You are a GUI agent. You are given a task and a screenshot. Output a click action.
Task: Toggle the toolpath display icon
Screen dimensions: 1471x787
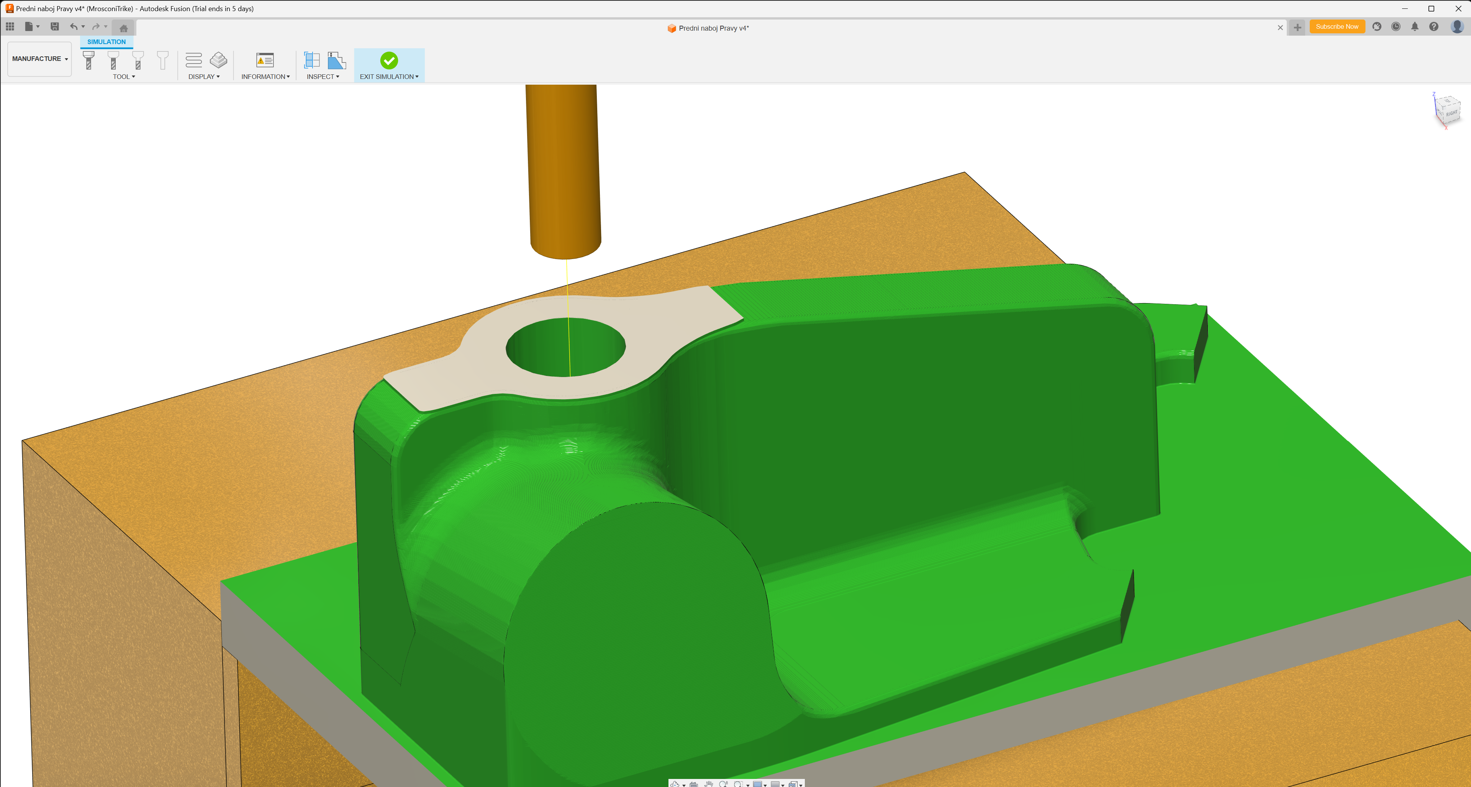tap(193, 60)
